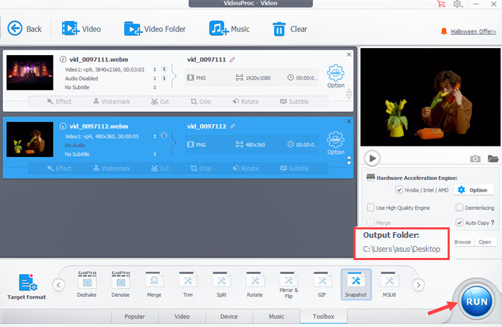Open Target Format settings

(x=26, y=287)
